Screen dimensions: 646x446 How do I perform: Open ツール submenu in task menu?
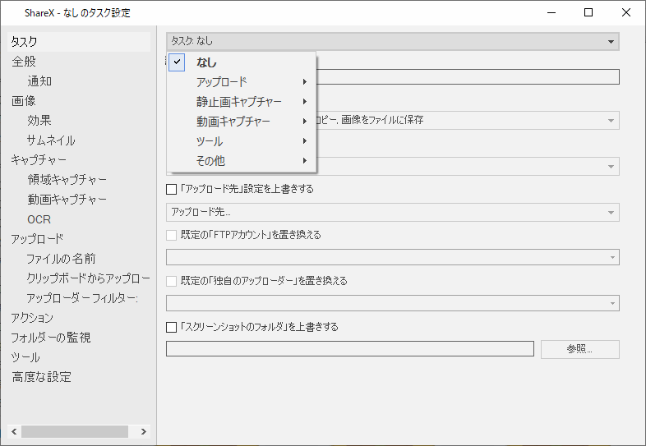tap(242, 140)
